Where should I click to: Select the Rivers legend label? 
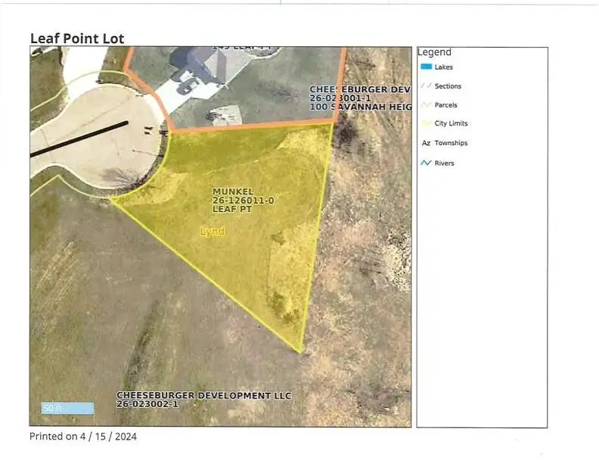pos(445,163)
